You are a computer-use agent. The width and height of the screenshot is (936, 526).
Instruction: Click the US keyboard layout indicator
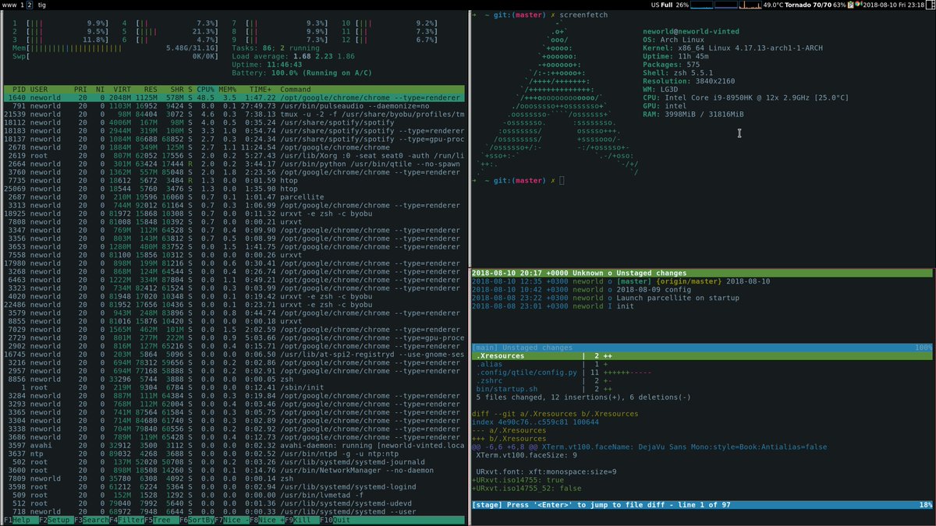pyautogui.click(x=655, y=5)
